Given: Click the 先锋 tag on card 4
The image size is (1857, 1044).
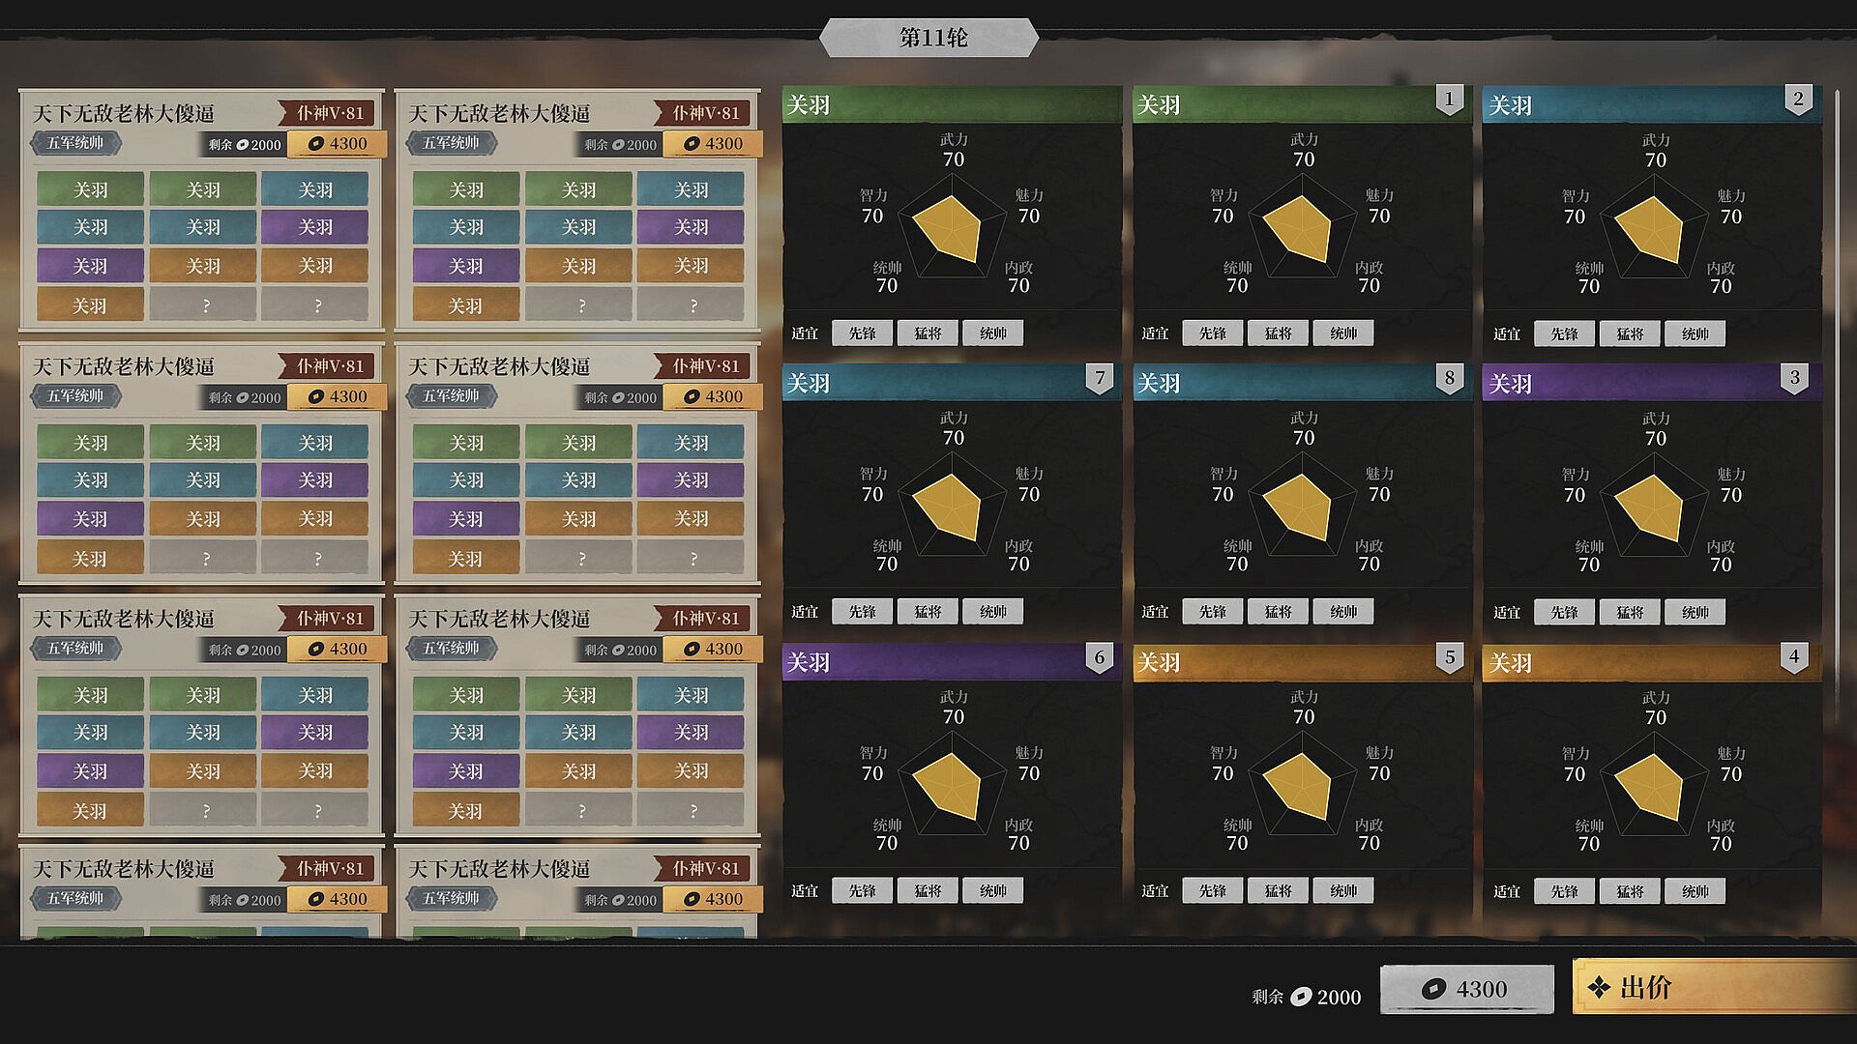Looking at the screenshot, I should 1564,891.
